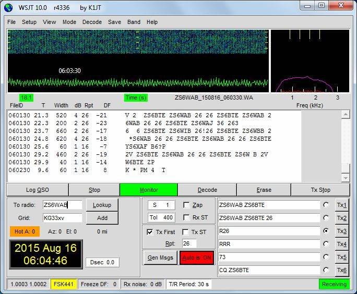Select the CQ ZS6BTE message radio button
The height and width of the screenshot is (294, 357).
(x=326, y=270)
